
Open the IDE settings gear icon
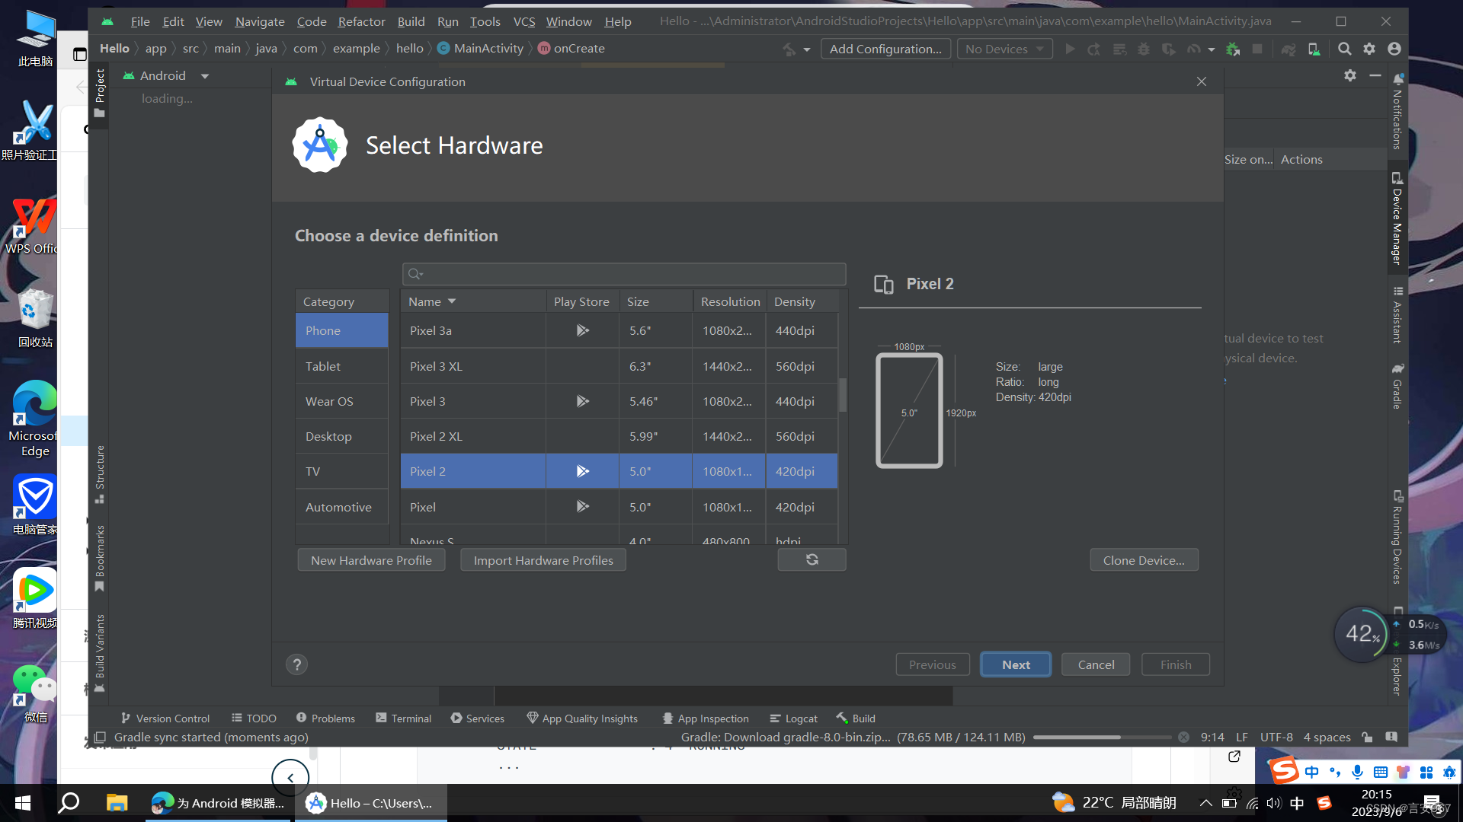click(1369, 48)
